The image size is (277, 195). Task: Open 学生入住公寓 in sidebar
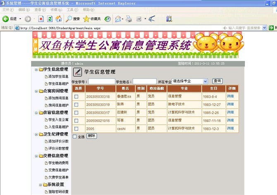(58, 120)
